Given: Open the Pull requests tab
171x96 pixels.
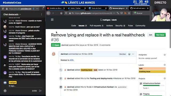Looking at the screenshot, I should pyautogui.click(x=96, y=26).
